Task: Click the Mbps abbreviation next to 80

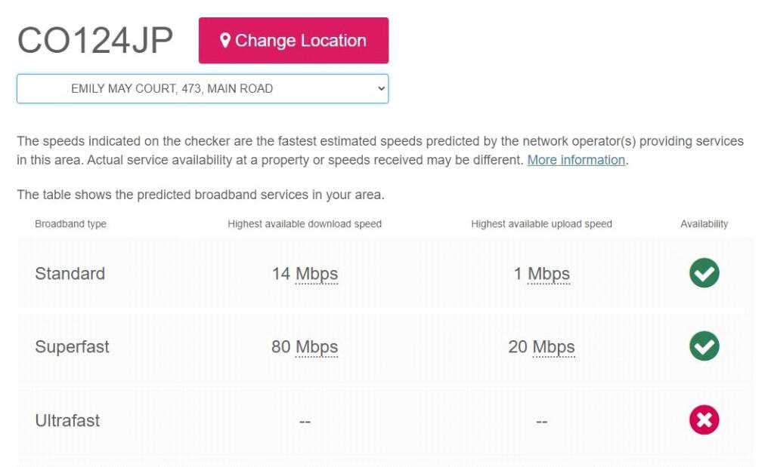Action: tap(317, 347)
